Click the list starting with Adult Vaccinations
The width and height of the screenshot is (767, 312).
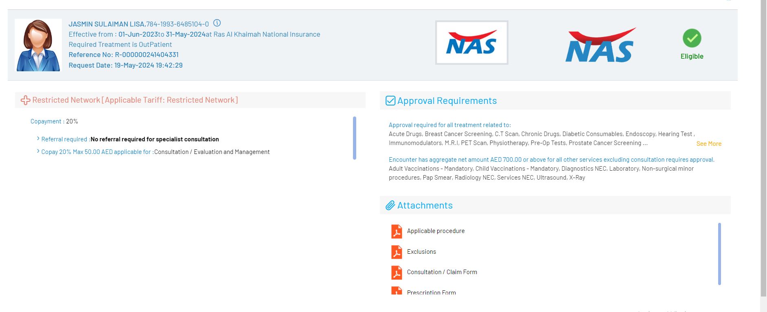tap(541, 173)
